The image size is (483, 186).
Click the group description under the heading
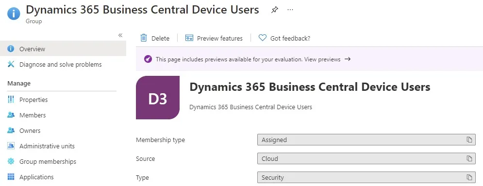coord(251,107)
